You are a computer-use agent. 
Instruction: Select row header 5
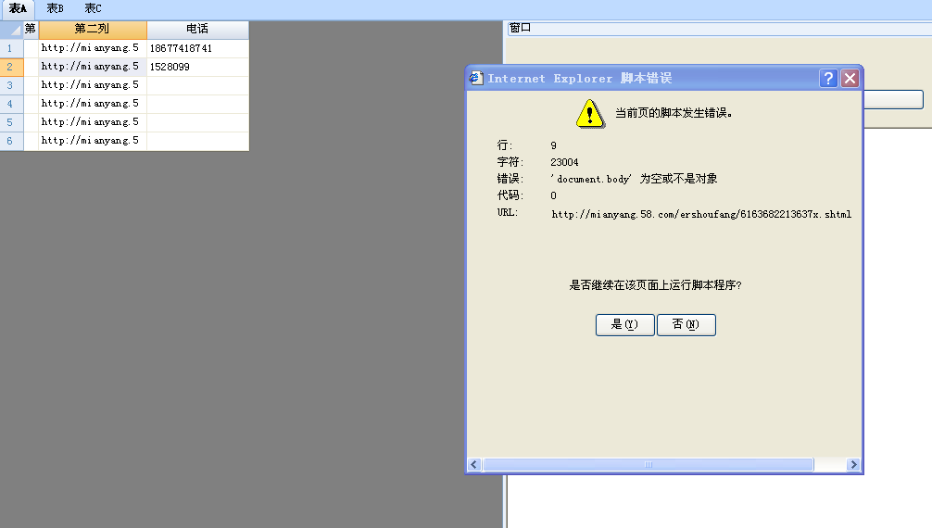point(11,122)
